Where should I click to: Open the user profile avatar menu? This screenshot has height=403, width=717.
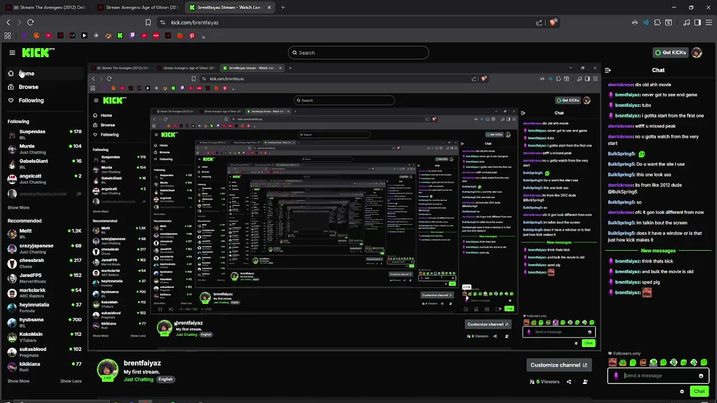click(x=697, y=53)
